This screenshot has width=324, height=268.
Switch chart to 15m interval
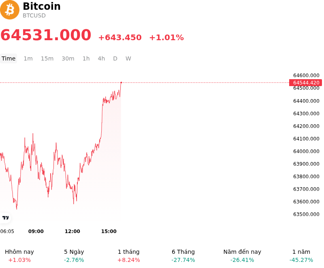click(x=47, y=58)
